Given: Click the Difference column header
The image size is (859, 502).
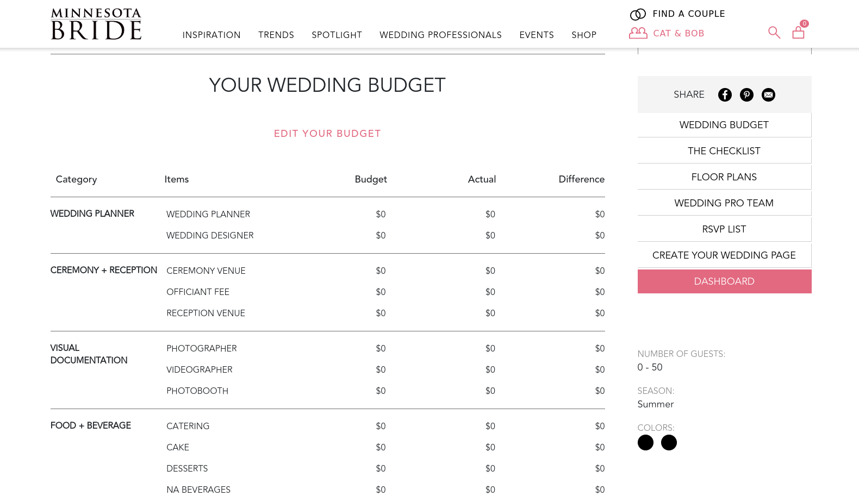Looking at the screenshot, I should point(581,179).
